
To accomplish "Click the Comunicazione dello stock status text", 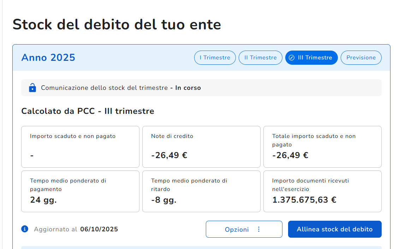I will [121, 88].
